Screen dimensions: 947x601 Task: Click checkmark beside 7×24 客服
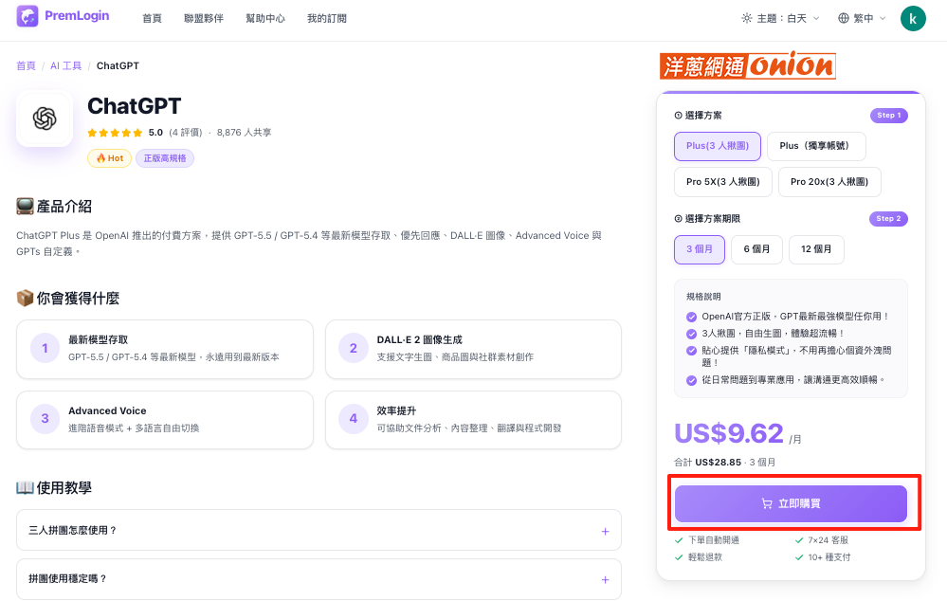799,540
